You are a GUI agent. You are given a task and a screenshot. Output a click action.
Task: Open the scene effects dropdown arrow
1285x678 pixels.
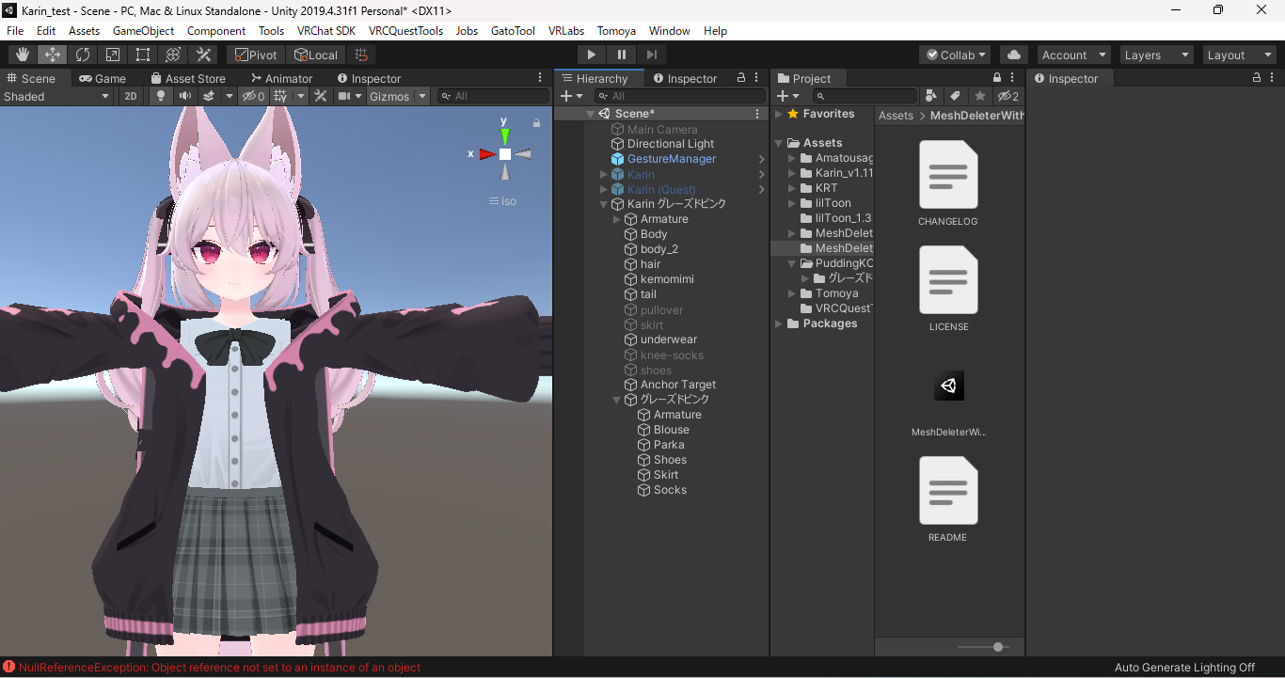(x=229, y=96)
